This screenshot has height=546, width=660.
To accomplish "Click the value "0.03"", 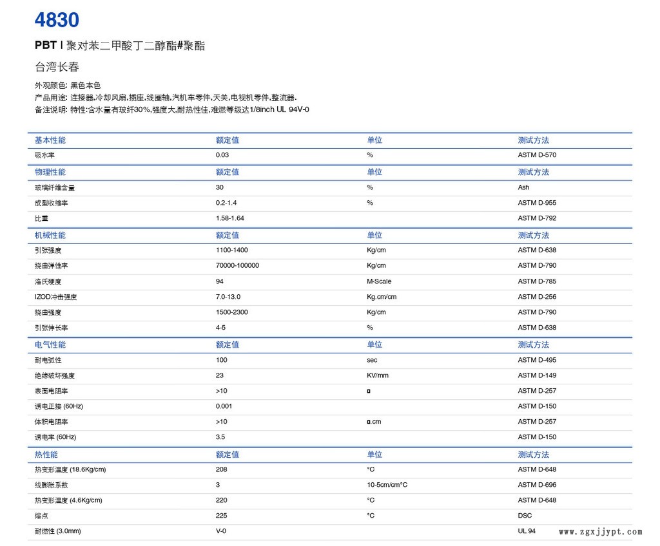I will [222, 155].
